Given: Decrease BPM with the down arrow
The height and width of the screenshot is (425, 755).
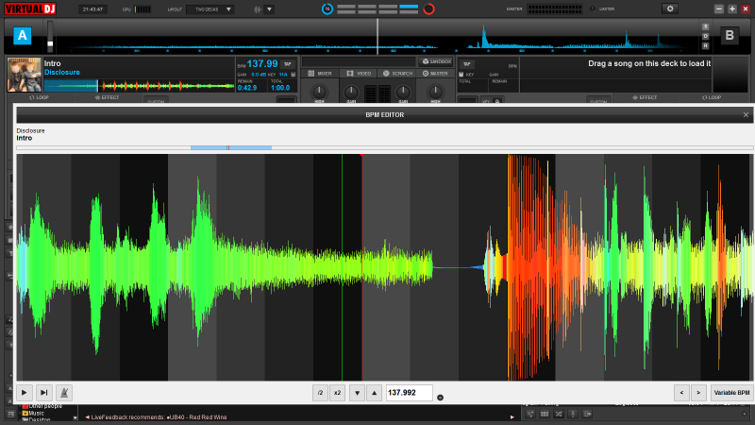Looking at the screenshot, I should point(357,393).
